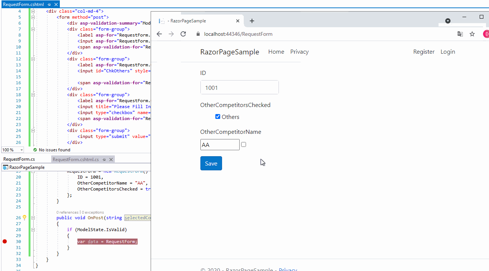The width and height of the screenshot is (489, 271).
Task: Bookmark the page via the star icon
Action: [472, 34]
